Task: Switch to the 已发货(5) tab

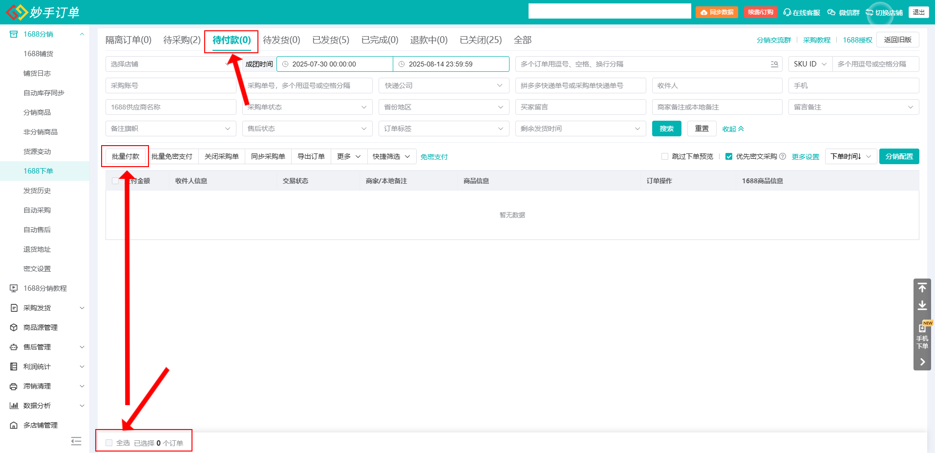Action: [331, 40]
